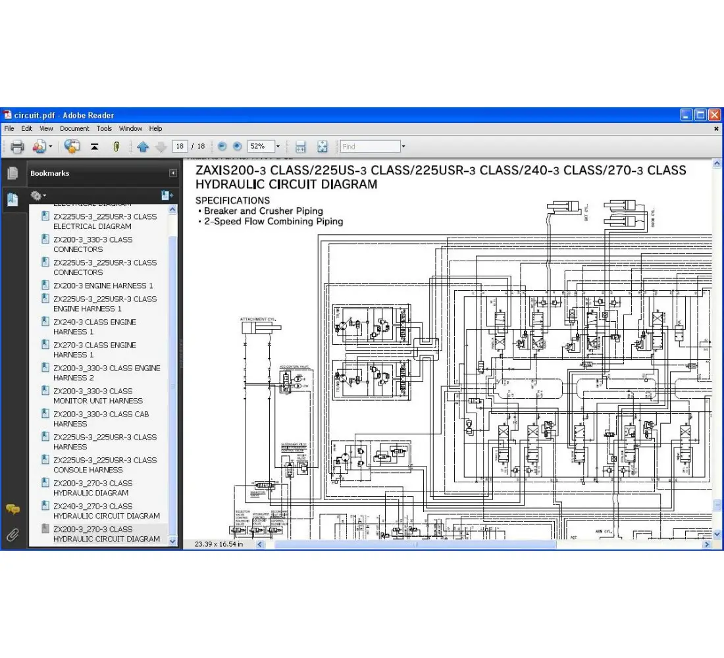The width and height of the screenshot is (724, 658).
Task: Click the zoom in plus button
Action: 237,147
